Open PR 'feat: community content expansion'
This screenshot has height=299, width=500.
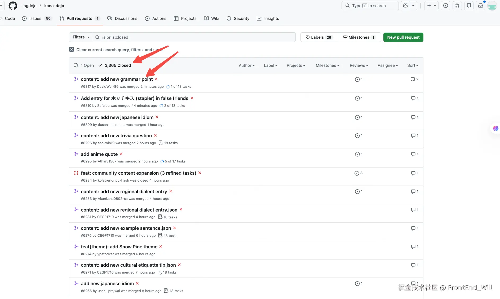pyautogui.click(x=139, y=173)
